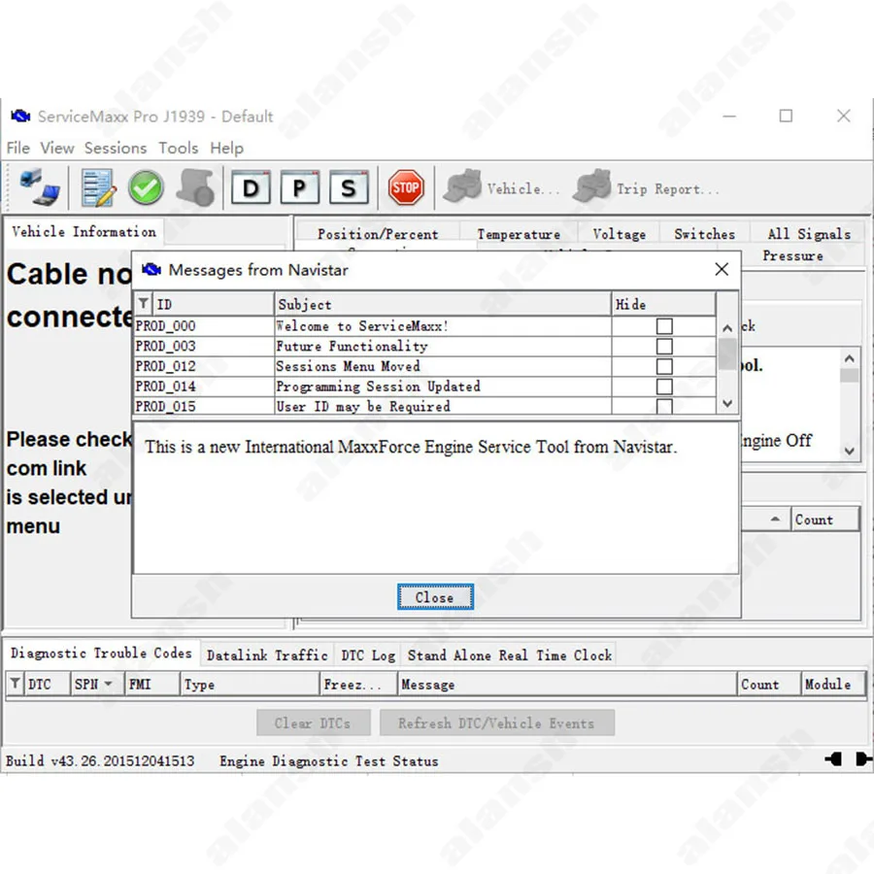Click the Clear DTCs button
The image size is (874, 874).
(314, 723)
